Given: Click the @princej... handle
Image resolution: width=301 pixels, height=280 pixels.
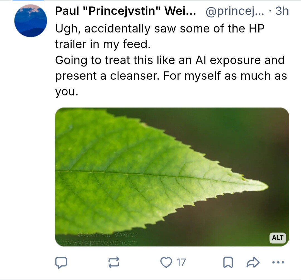Looking at the screenshot, I should [236, 11].
